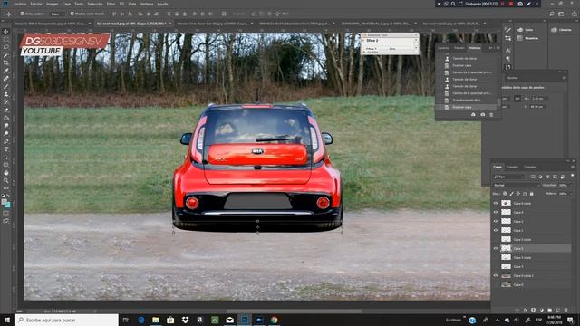The width and height of the screenshot is (580, 326).
Task: Hide the selected Capa 5 layer
Action: 496,248
